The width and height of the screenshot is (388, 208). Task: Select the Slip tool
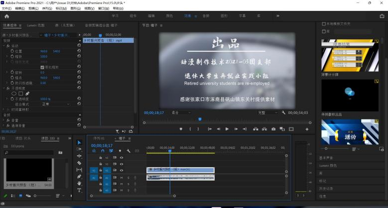pos(79,170)
